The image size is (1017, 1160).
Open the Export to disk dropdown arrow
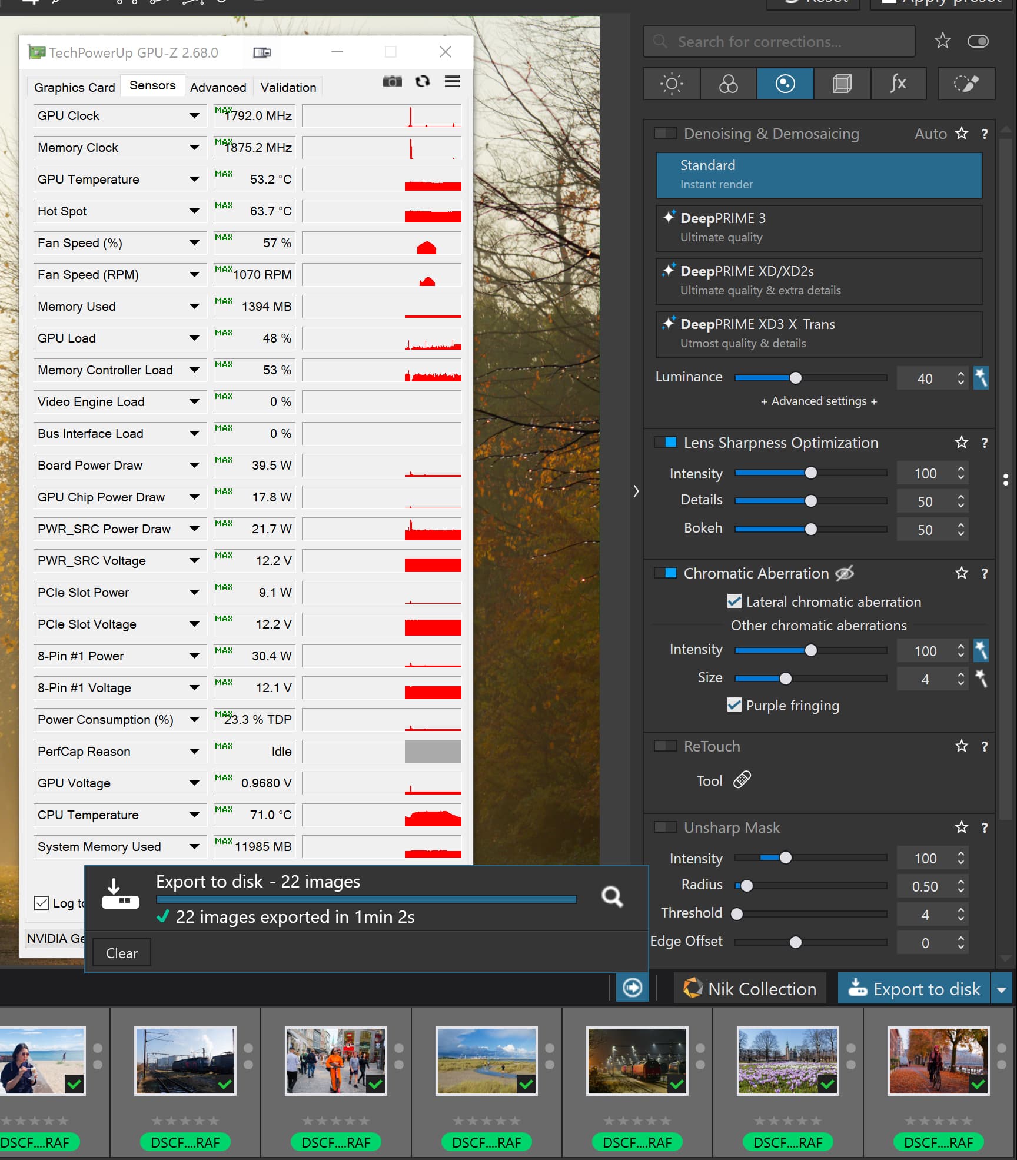coord(1002,990)
